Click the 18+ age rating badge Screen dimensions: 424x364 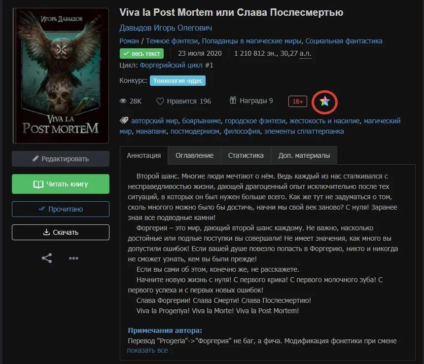coord(298,102)
